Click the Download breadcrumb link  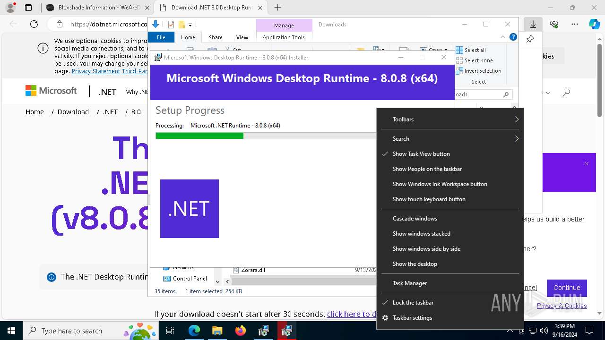73,112
